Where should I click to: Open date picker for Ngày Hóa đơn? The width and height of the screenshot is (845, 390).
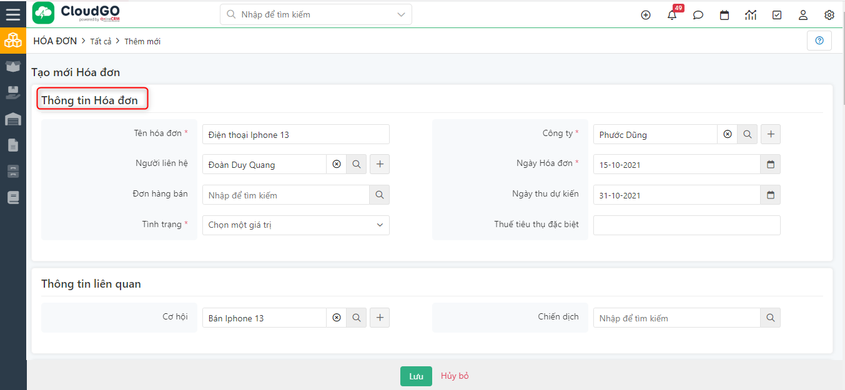[x=770, y=164]
